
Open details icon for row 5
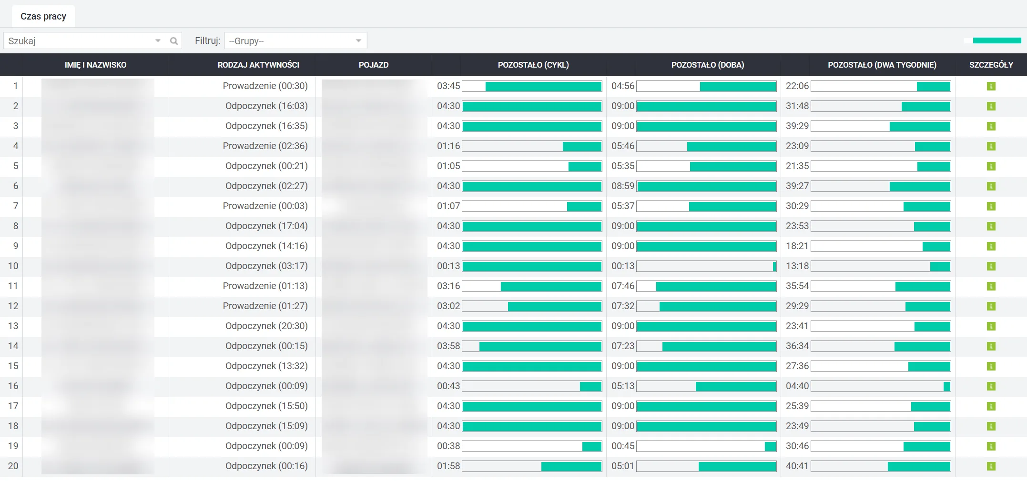click(991, 166)
